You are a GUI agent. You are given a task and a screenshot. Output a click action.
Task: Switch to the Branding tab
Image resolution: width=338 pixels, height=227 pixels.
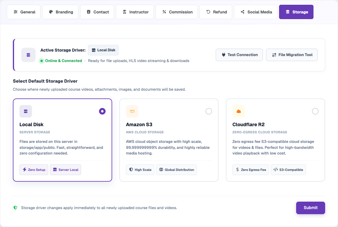coord(60,12)
